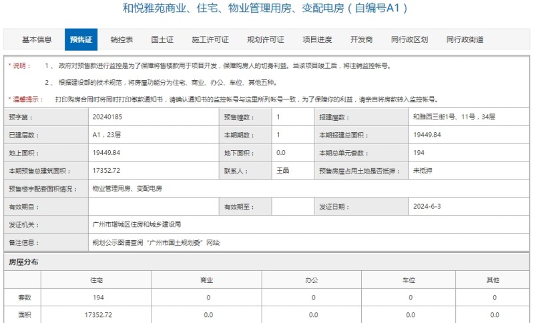Click the 温馨提示 notice label
Screen dimensions: 534x323
pos(26,99)
